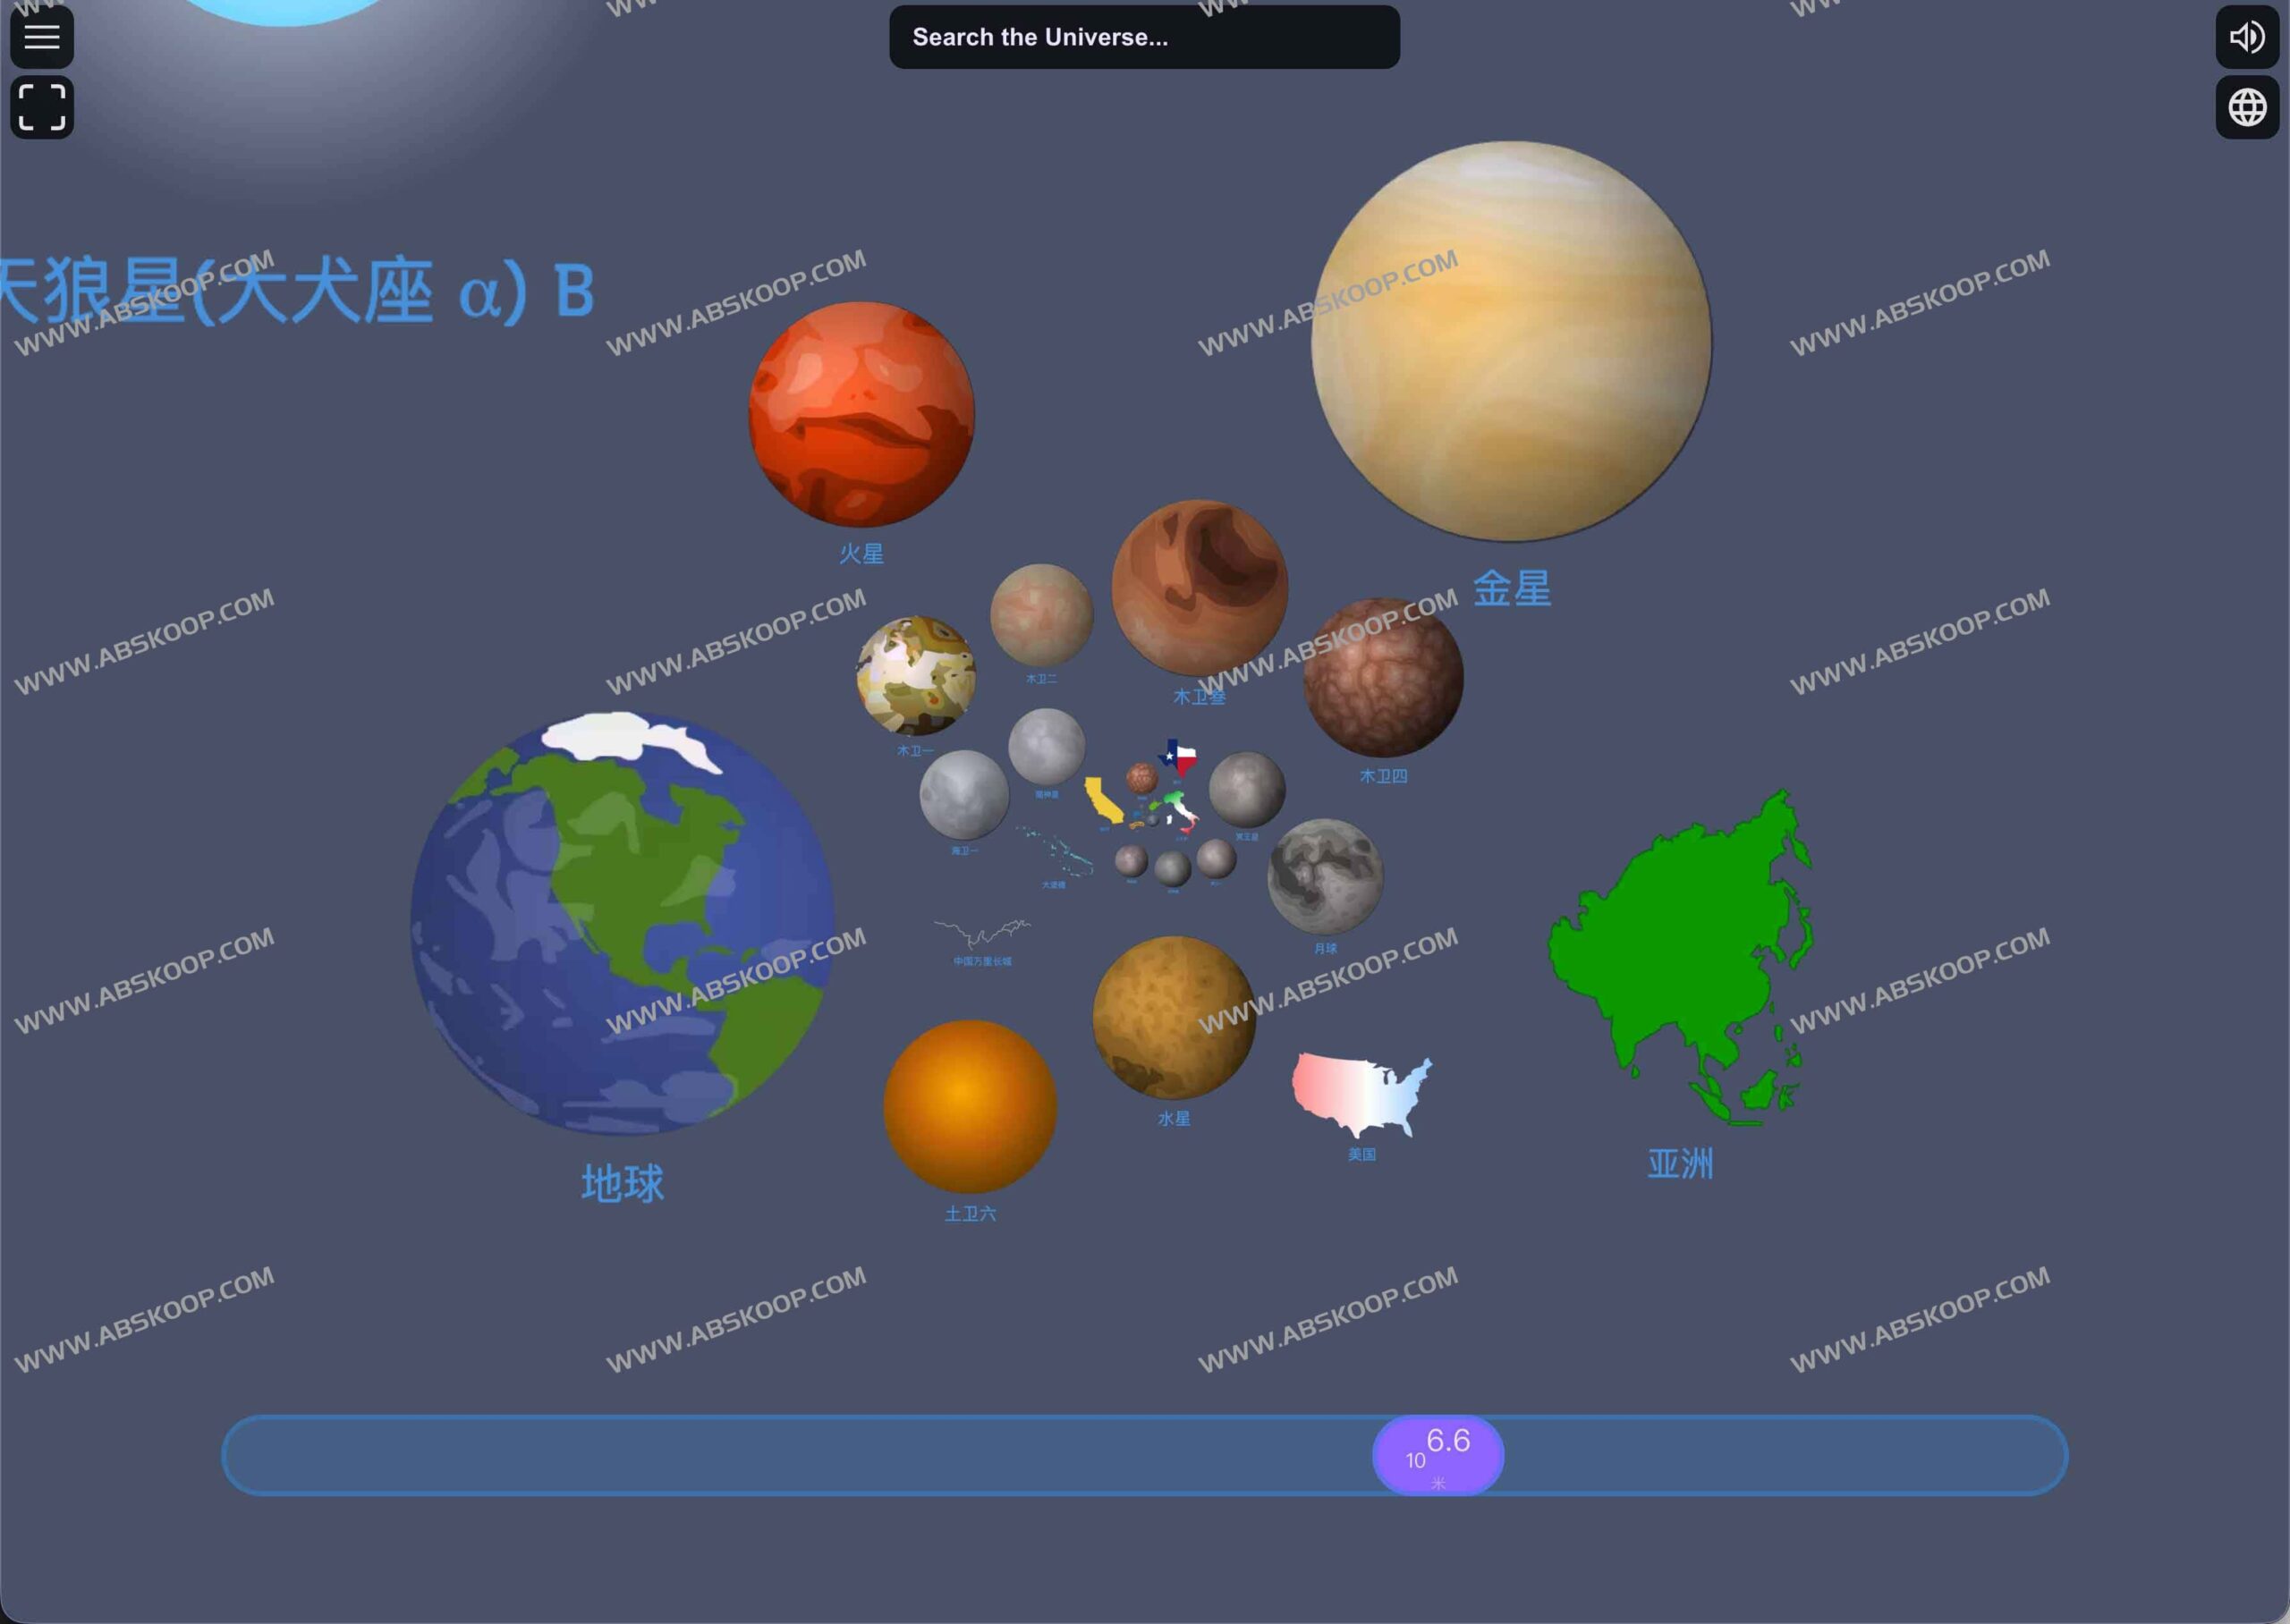Select the Earth (地球) globe
Image resolution: width=2290 pixels, height=1624 pixels.
[622, 923]
